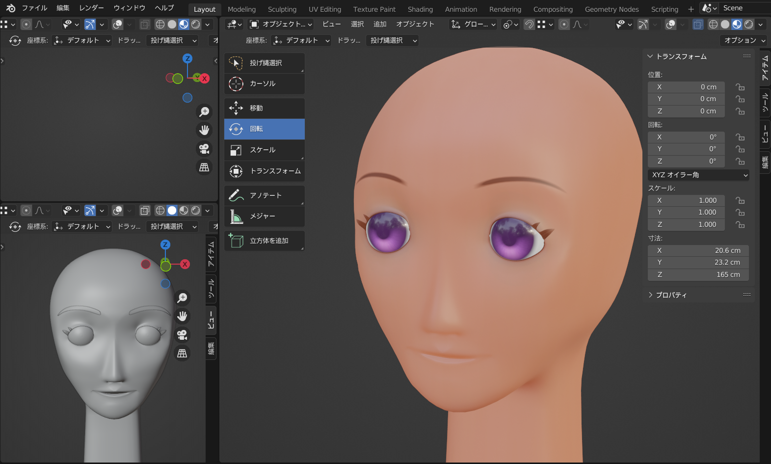
Task: Select the Cursor (カーソル) tool
Action: [x=264, y=84]
